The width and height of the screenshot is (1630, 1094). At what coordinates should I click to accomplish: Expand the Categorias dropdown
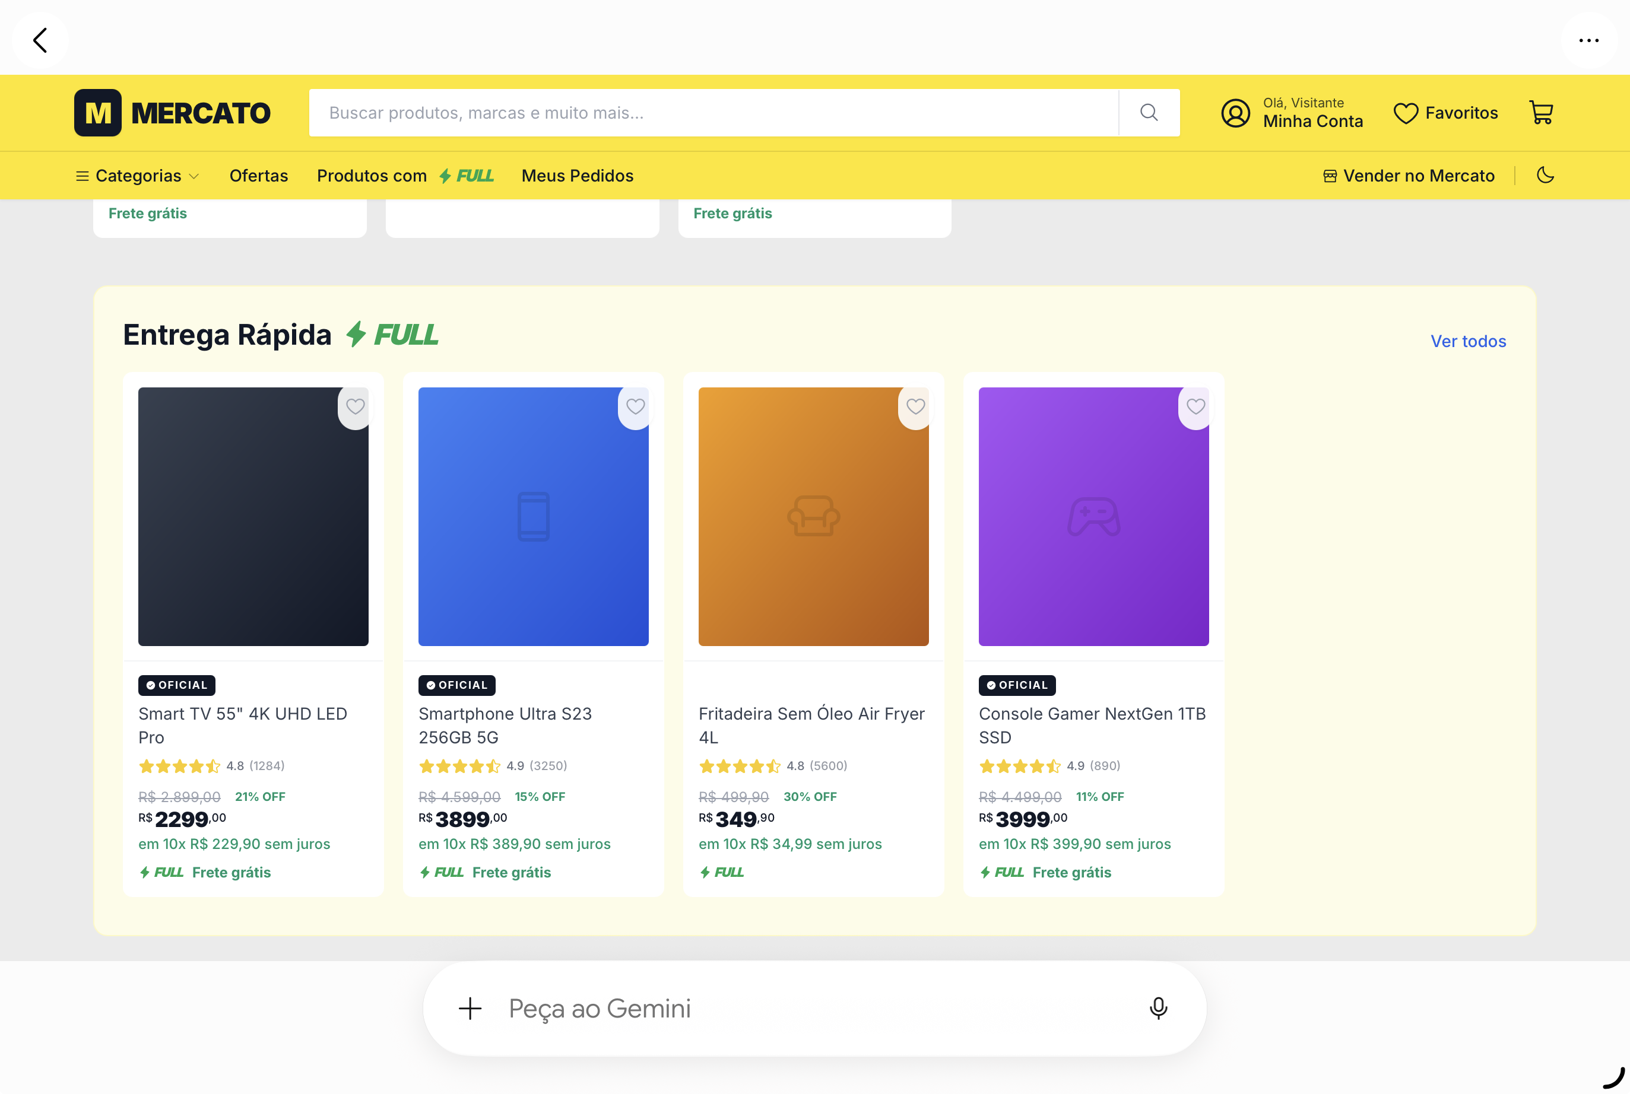(x=138, y=176)
